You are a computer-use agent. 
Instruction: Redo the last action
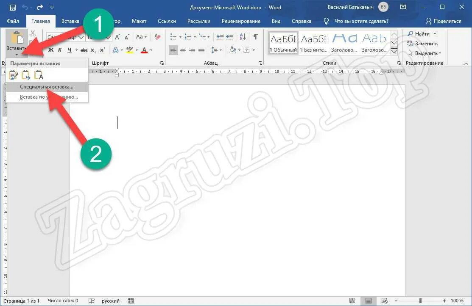point(40,7)
